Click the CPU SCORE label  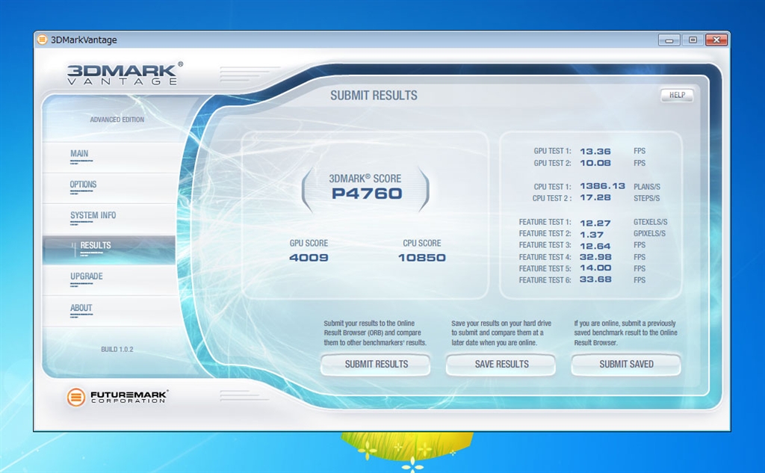coord(421,243)
